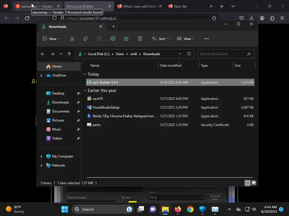Show hidden system tray icons
Screen dimensions: 289x216
coord(229,209)
